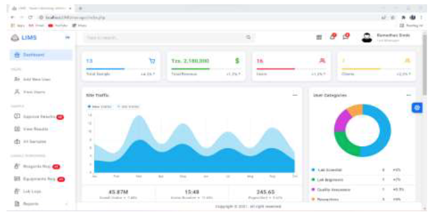Click the Tzs. 2,180,000 revenue value

(190, 61)
